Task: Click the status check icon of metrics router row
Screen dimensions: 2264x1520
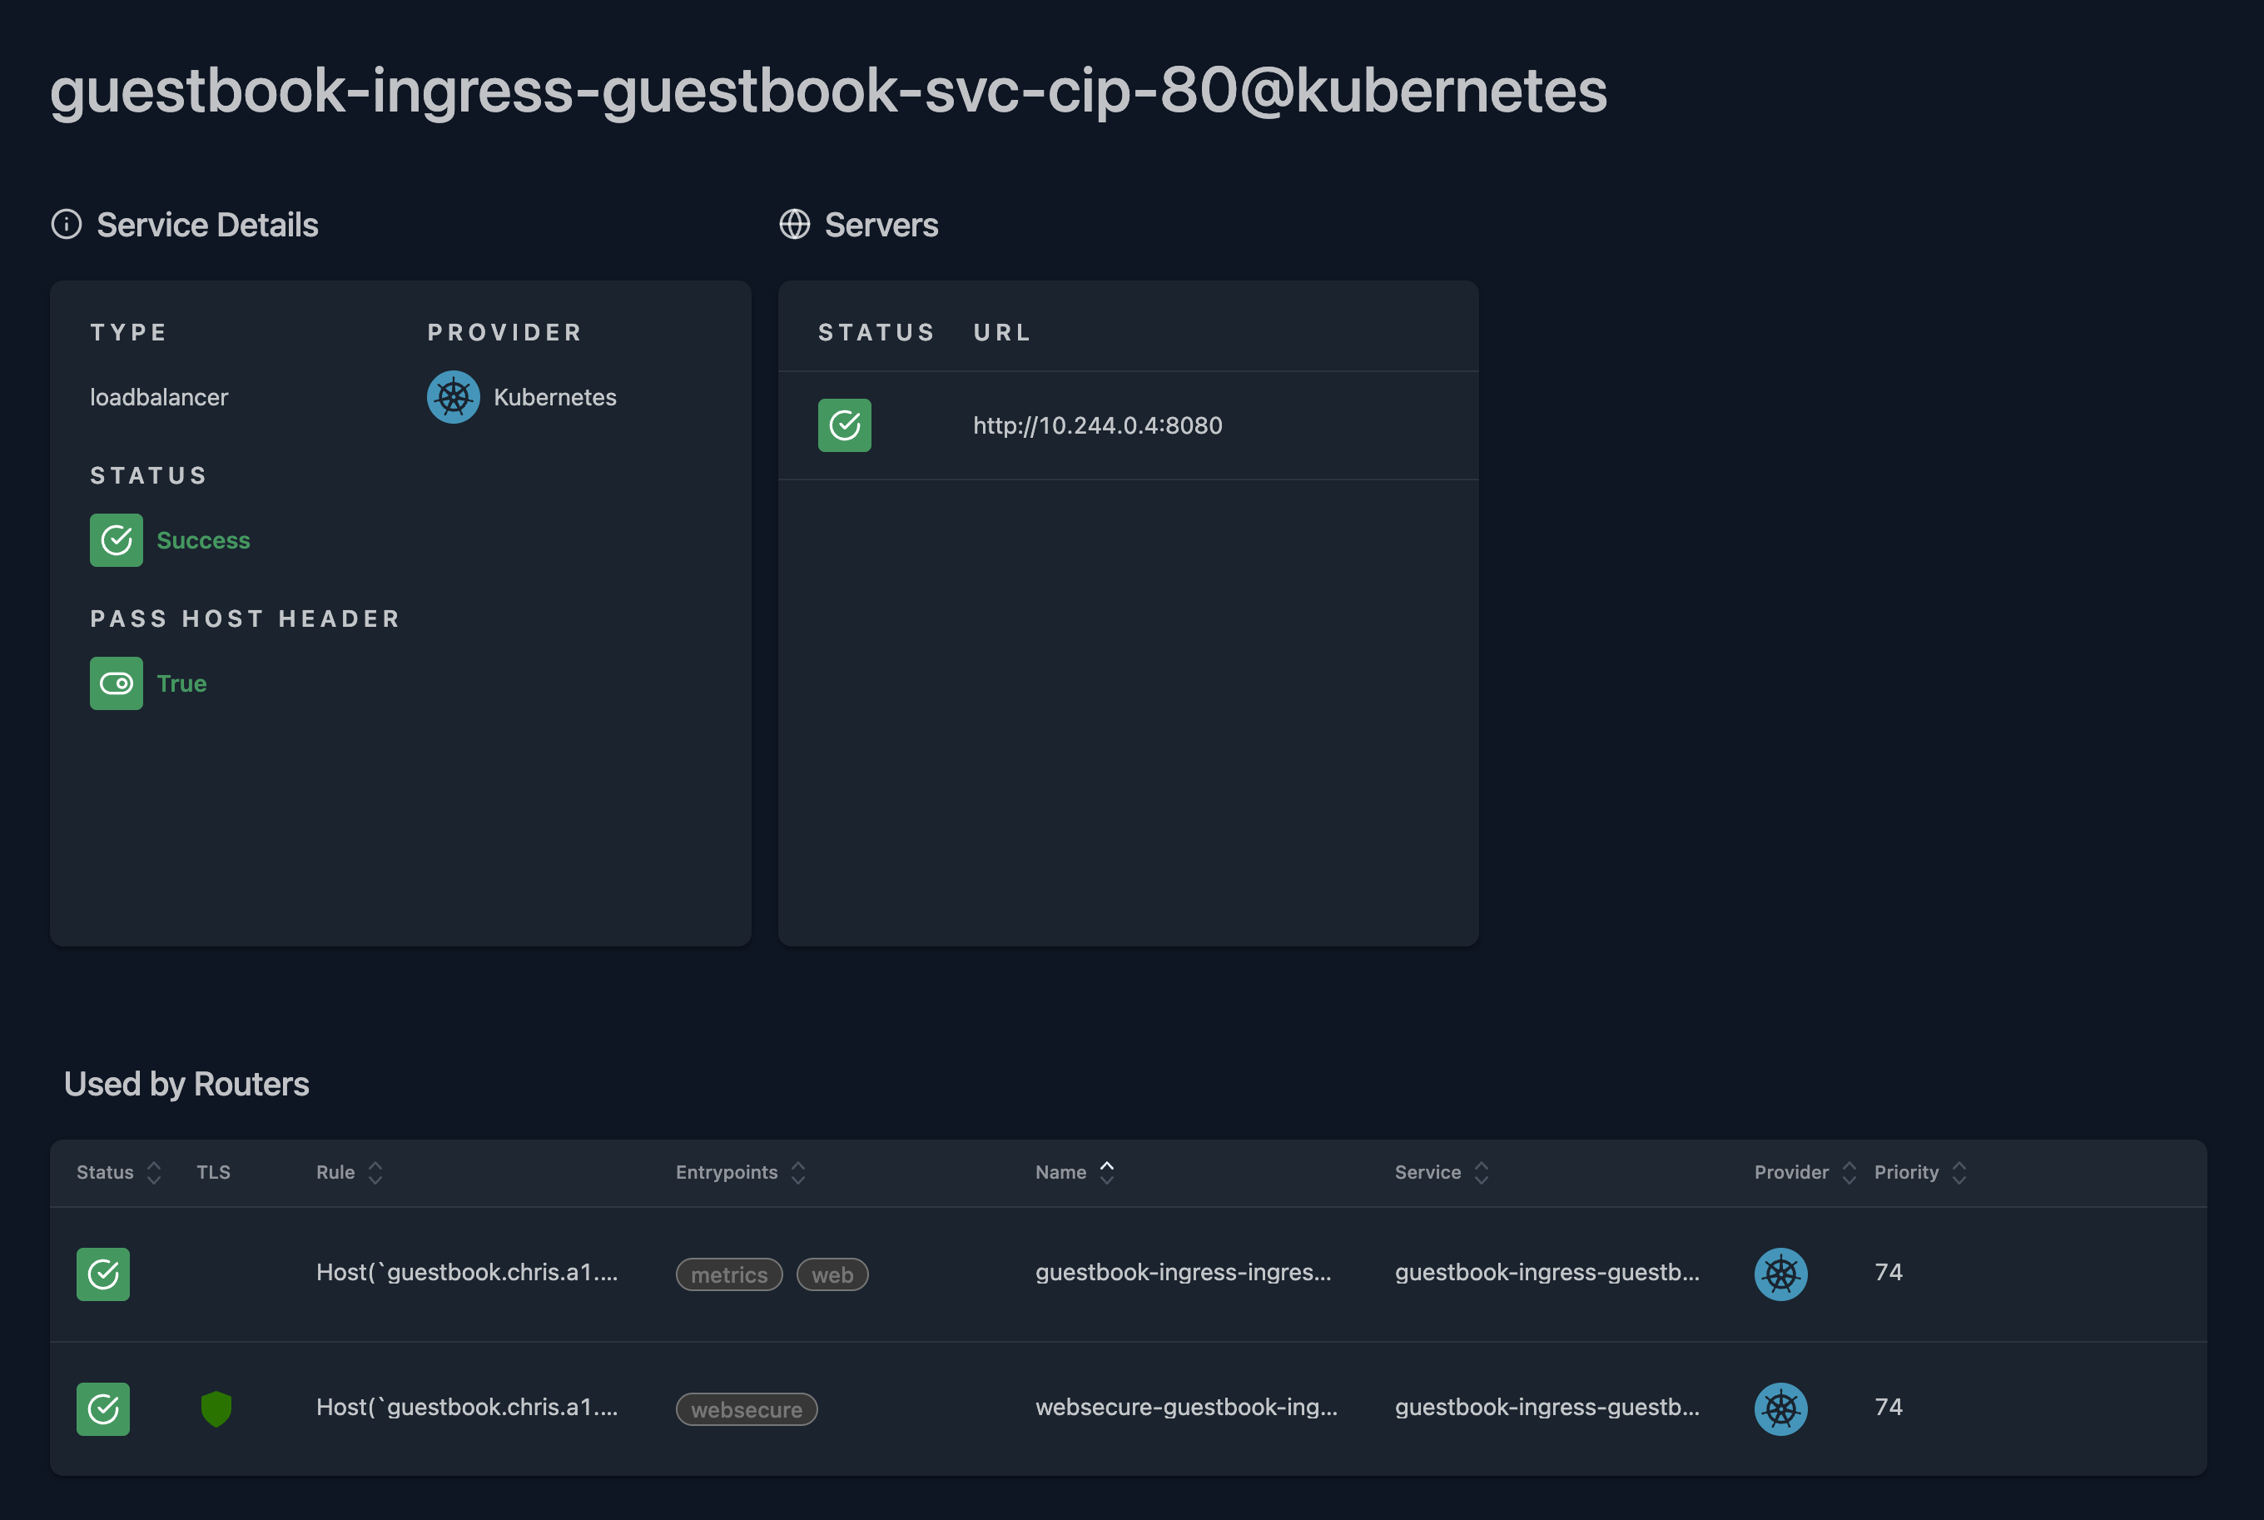Action: [x=104, y=1274]
